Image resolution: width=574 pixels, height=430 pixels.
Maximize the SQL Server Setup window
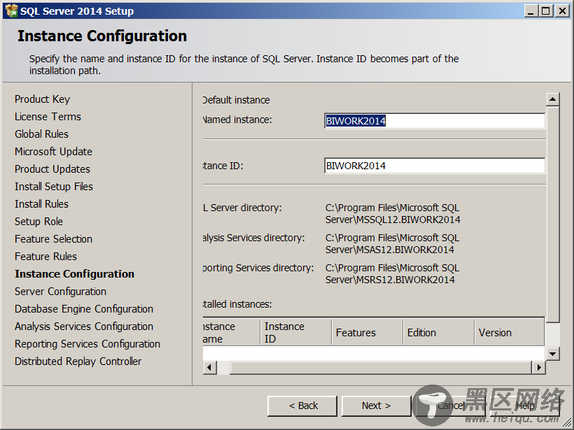(545, 11)
